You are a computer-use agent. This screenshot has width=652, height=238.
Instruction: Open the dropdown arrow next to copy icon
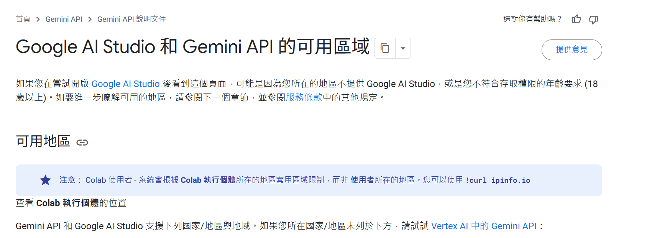point(403,48)
